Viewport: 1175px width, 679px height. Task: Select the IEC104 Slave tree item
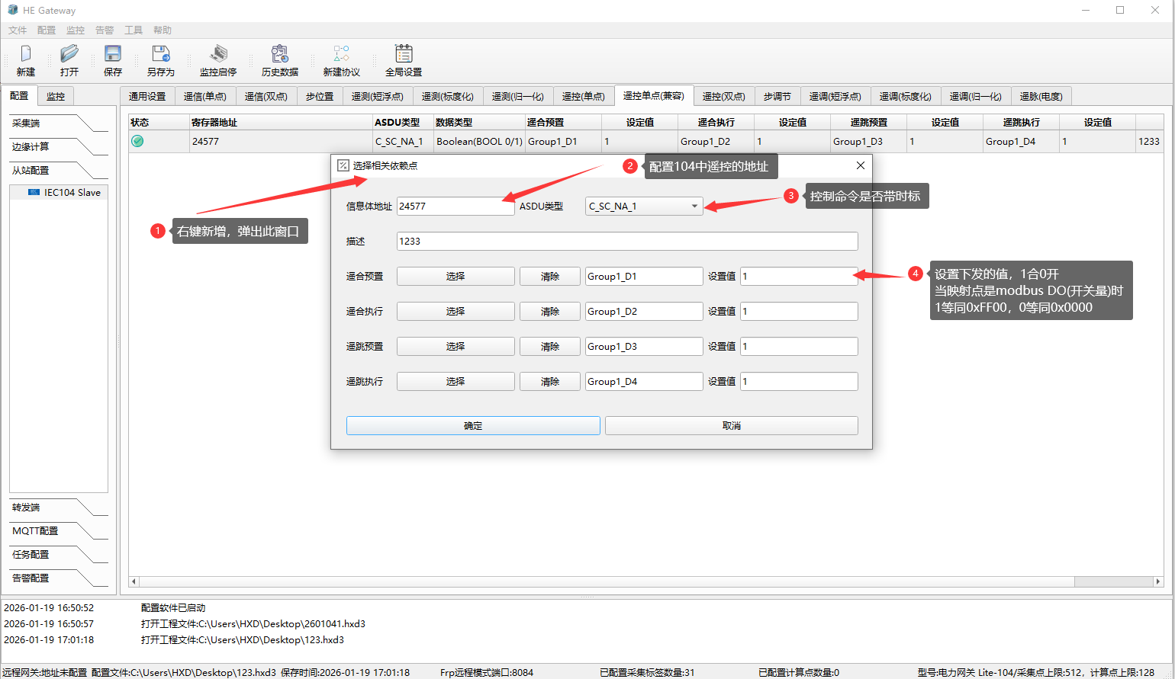click(72, 193)
